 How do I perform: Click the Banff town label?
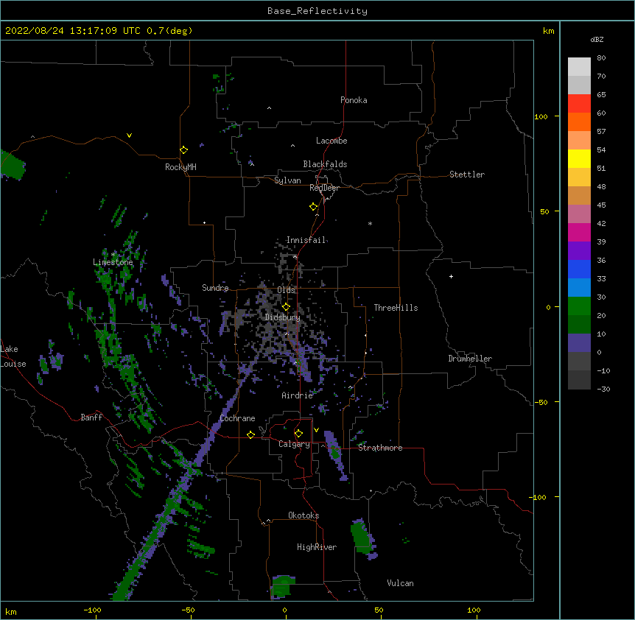[91, 418]
